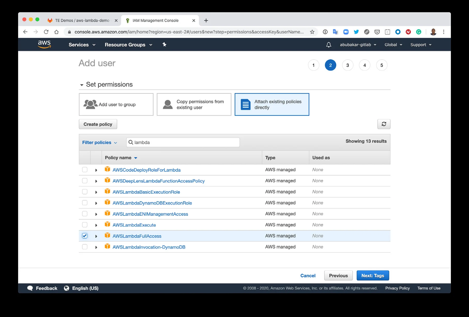
Task: Open the Services menu
Action: pyautogui.click(x=82, y=45)
